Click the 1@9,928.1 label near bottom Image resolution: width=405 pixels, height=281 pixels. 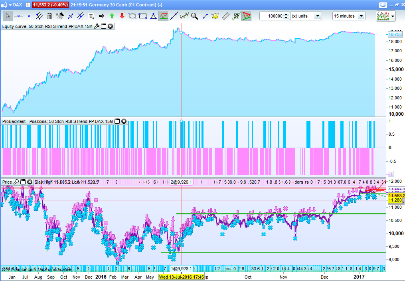pos(181,269)
